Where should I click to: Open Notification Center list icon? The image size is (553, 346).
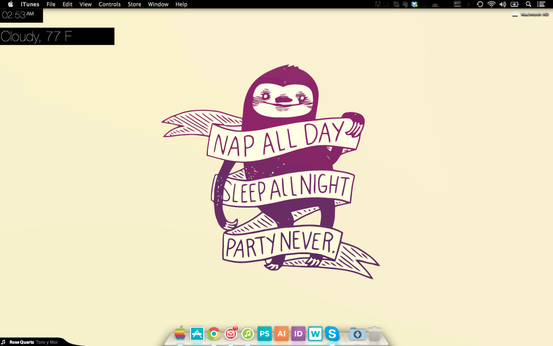tap(541, 4)
